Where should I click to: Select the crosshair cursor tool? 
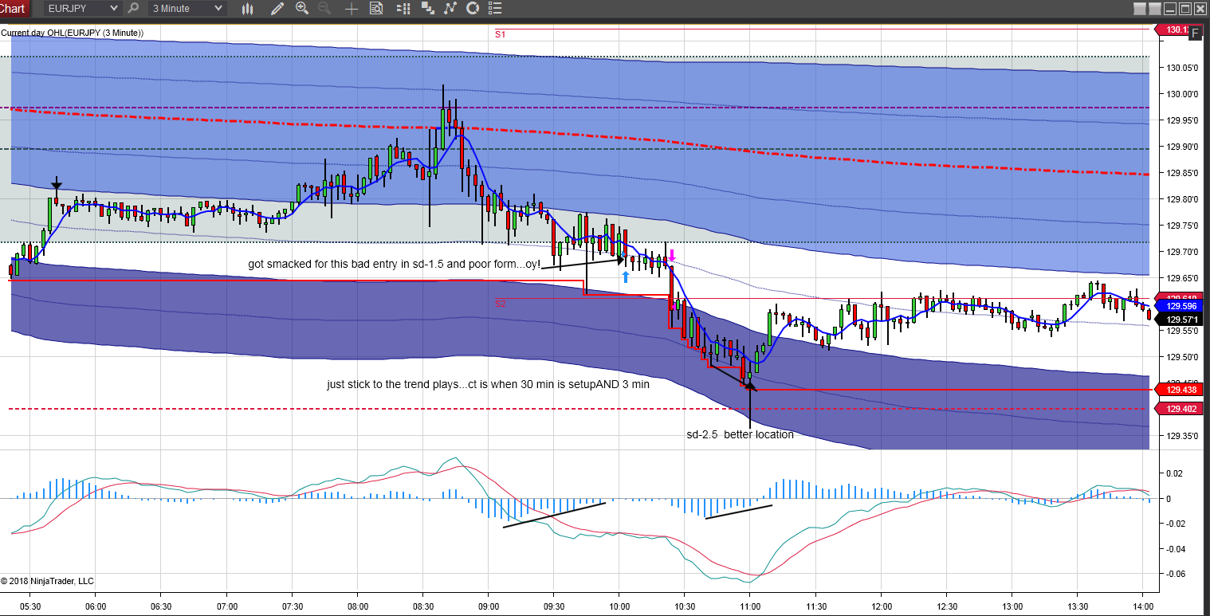pyautogui.click(x=352, y=9)
